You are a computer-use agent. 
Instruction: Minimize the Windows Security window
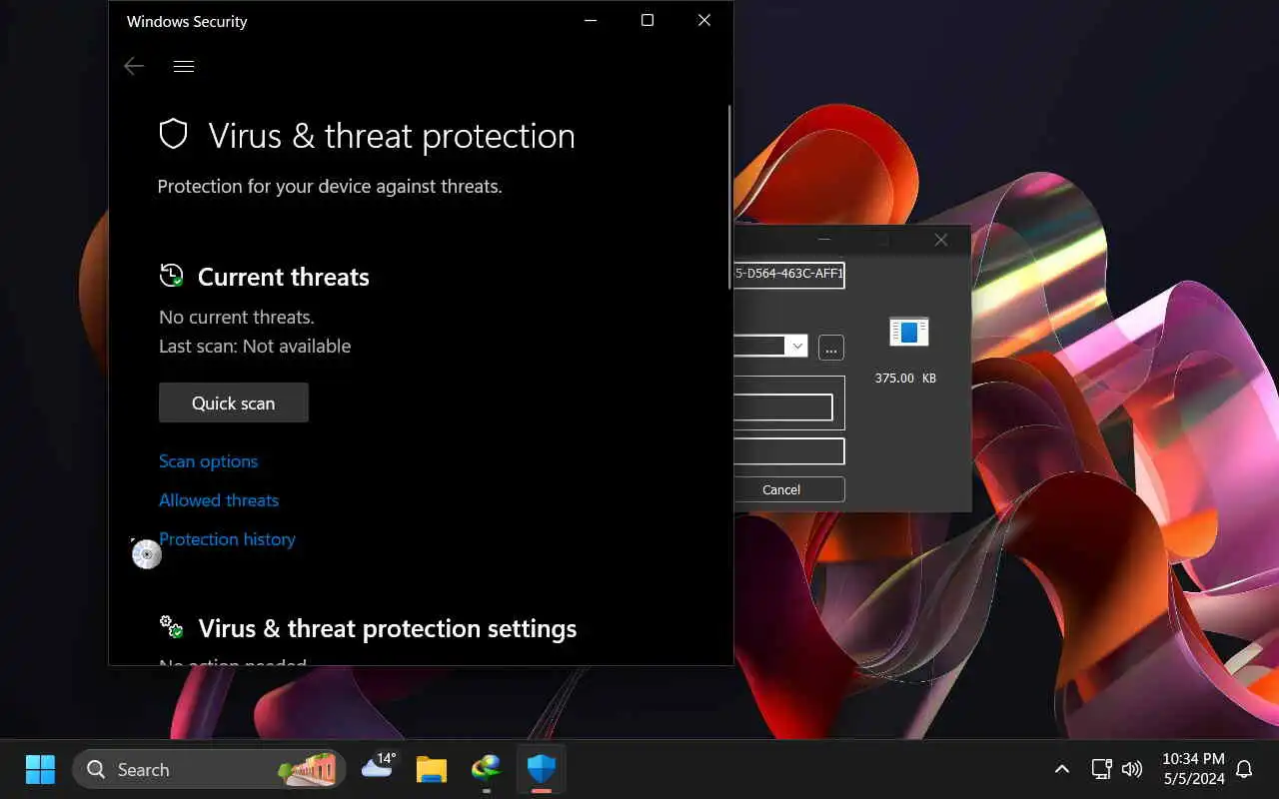pyautogui.click(x=591, y=21)
